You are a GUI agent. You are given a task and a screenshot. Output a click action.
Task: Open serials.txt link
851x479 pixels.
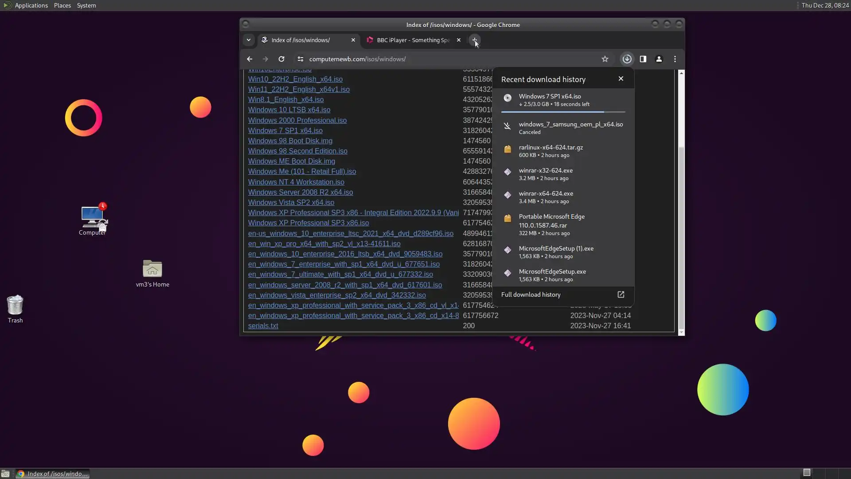click(263, 326)
